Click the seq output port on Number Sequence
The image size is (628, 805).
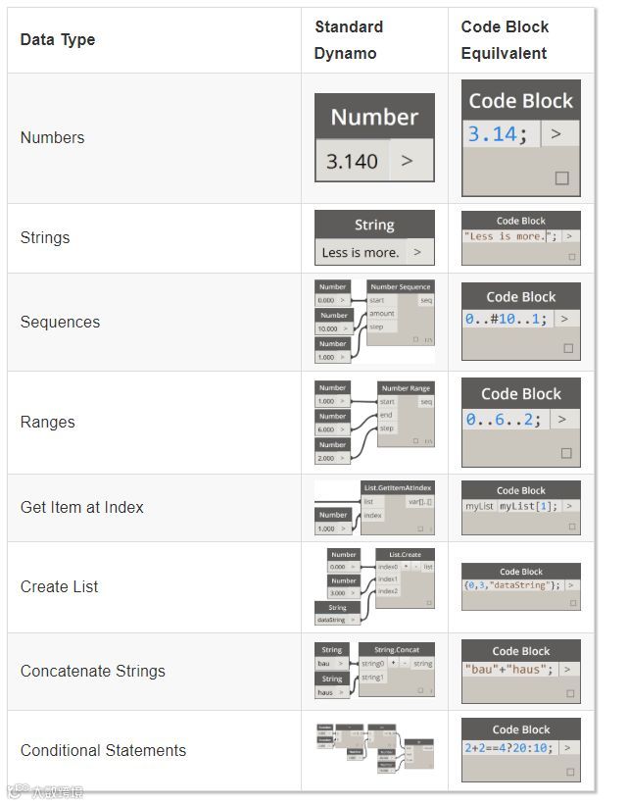tap(426, 300)
